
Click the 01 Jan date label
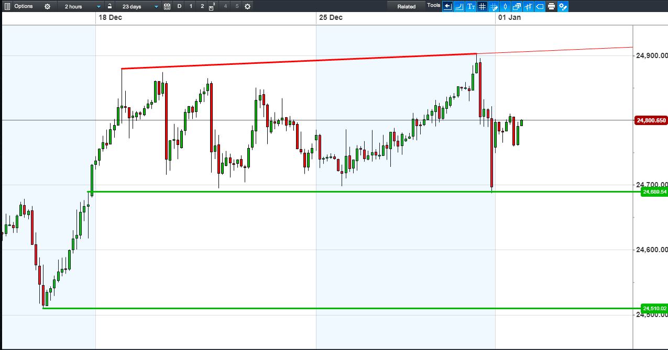click(510, 18)
